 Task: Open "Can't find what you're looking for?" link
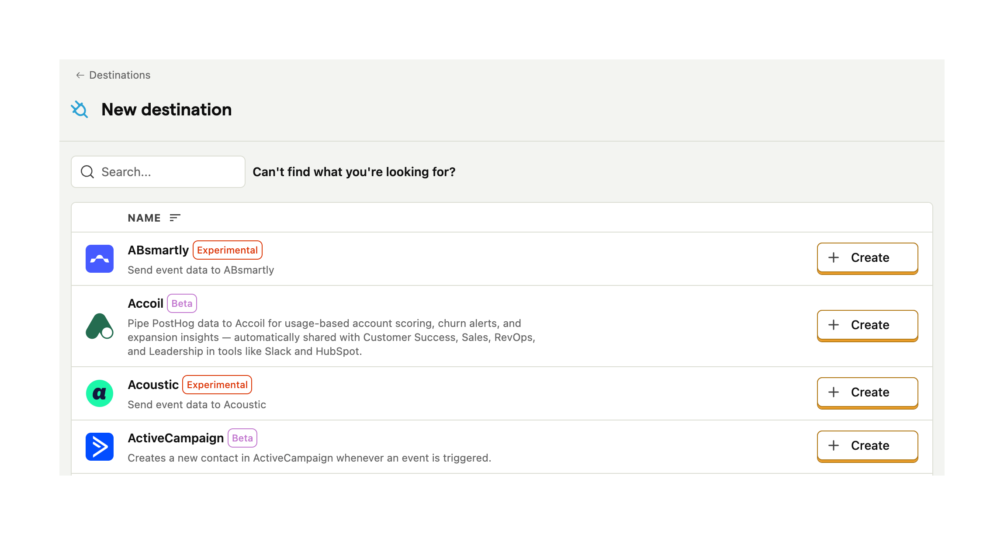click(x=354, y=172)
